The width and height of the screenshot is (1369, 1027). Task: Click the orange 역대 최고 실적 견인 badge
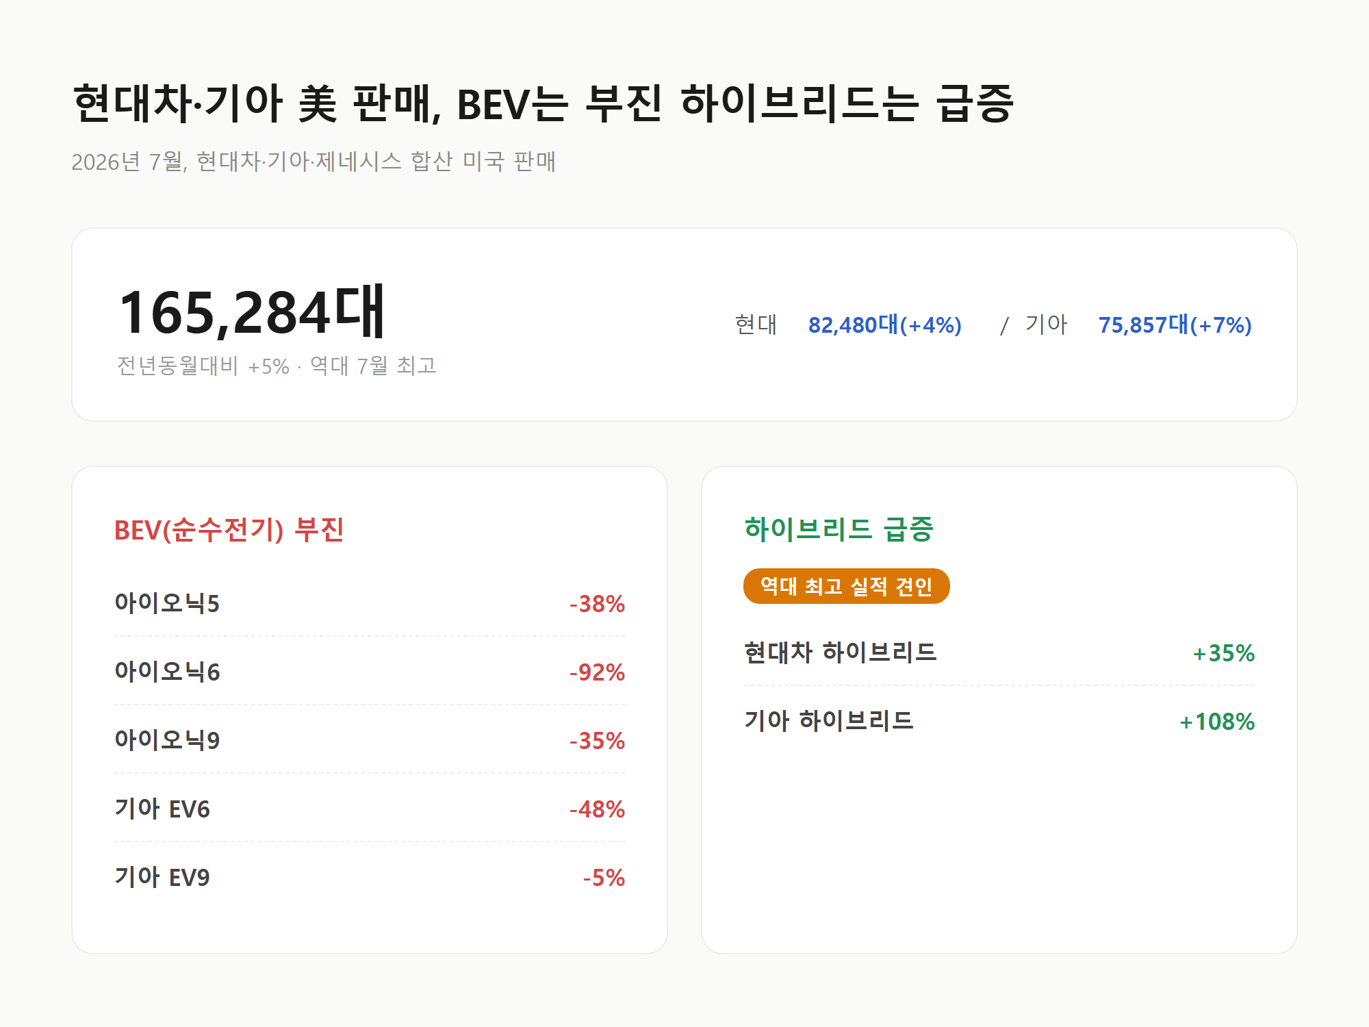[846, 586]
